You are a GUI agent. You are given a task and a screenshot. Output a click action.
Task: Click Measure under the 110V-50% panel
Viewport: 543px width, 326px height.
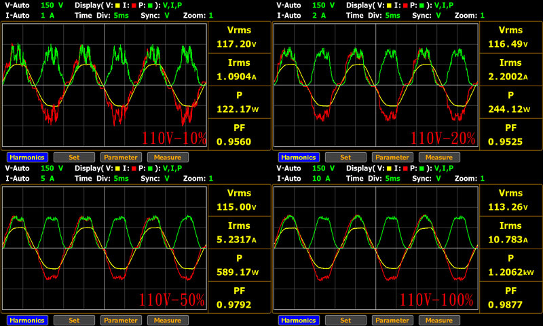[168, 320]
